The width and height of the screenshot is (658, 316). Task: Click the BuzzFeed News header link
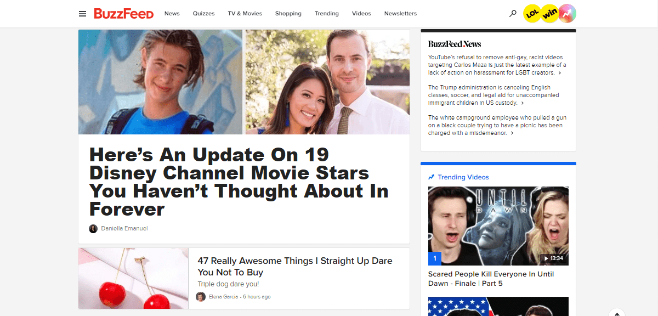pos(455,43)
